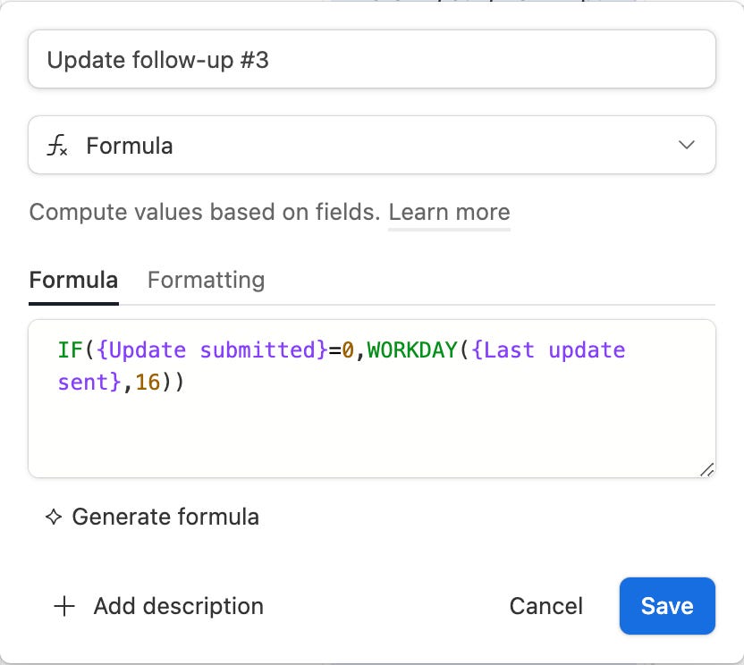744x665 pixels.
Task: Click the sparkle icon beside Generate formula
Action: 54,517
